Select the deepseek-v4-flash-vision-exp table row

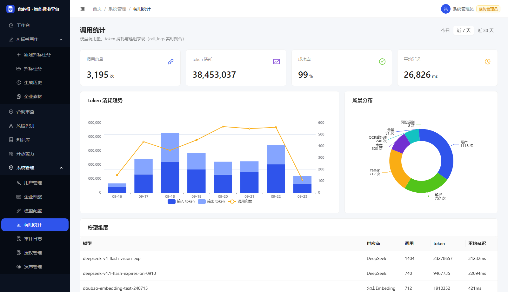289,258
